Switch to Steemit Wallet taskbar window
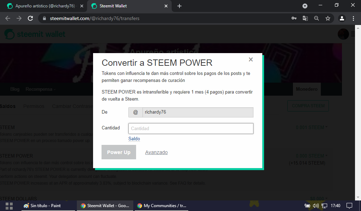361x211 pixels. [105, 206]
